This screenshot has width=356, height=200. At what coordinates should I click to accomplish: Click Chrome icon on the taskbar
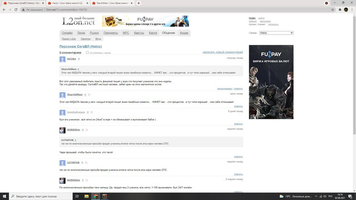tap(96, 196)
